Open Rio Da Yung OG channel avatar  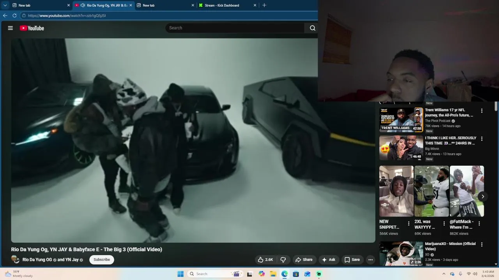point(15,259)
